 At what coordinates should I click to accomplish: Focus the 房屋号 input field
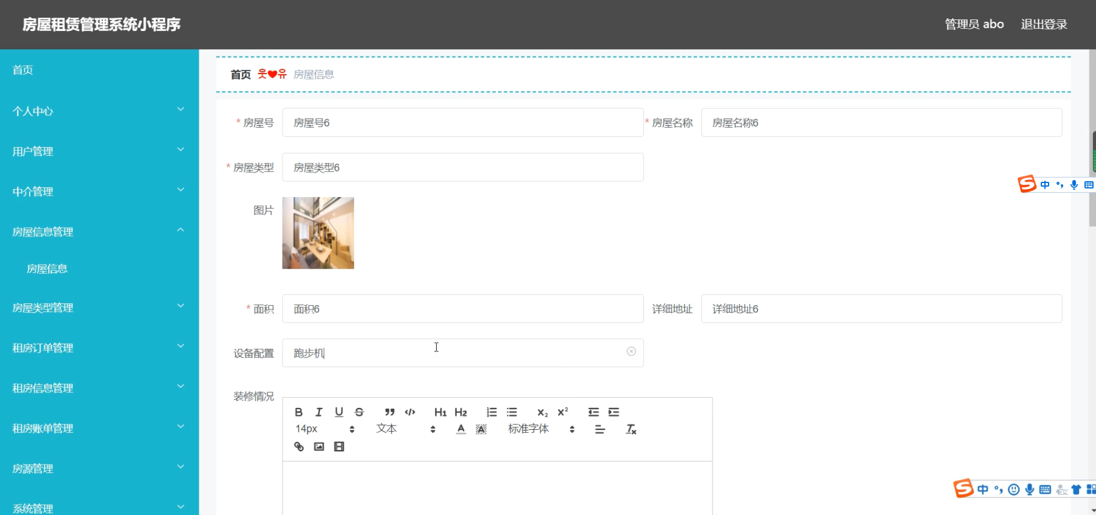463,122
